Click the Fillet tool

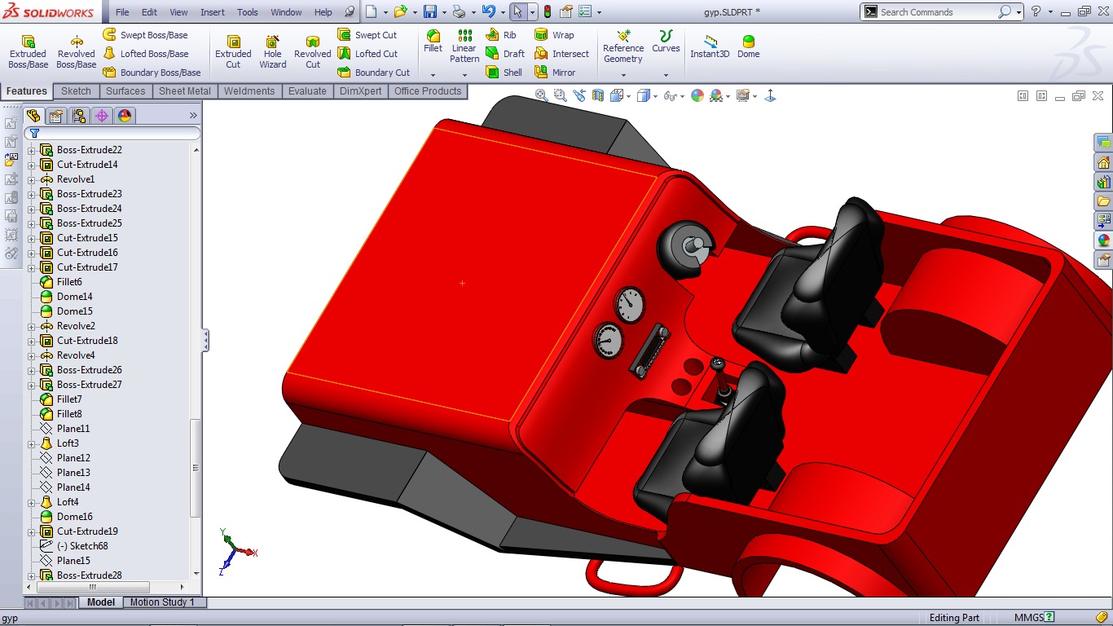coord(433,41)
